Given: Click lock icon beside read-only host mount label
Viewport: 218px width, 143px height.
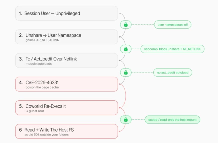Looking at the screenshot, I should (x=126, y=120).
